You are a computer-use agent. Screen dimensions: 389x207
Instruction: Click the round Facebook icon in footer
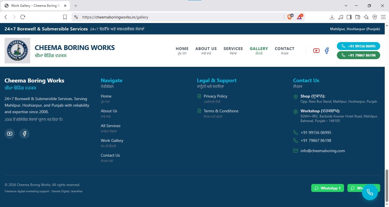pyautogui.click(x=24, y=134)
